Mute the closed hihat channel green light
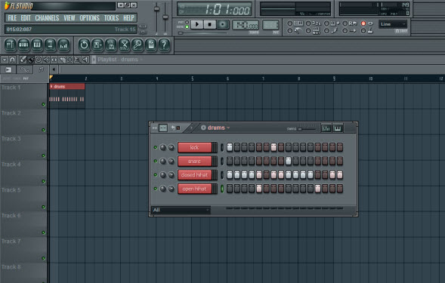Screen dimensions: 445x283 (155, 174)
